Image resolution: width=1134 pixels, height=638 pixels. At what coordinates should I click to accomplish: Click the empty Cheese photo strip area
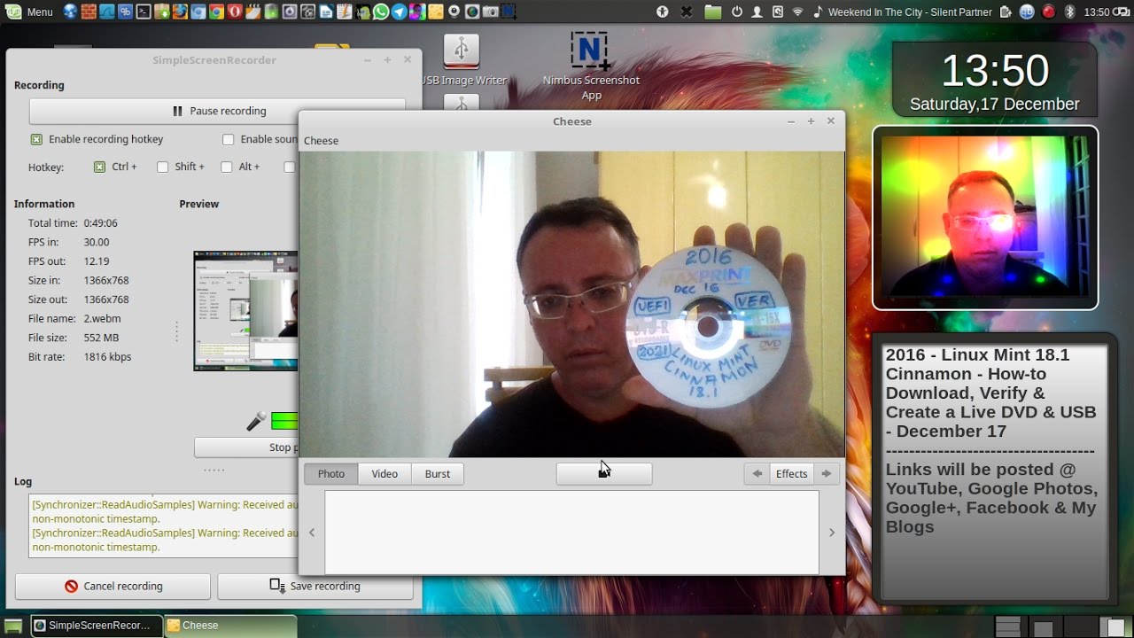point(571,533)
